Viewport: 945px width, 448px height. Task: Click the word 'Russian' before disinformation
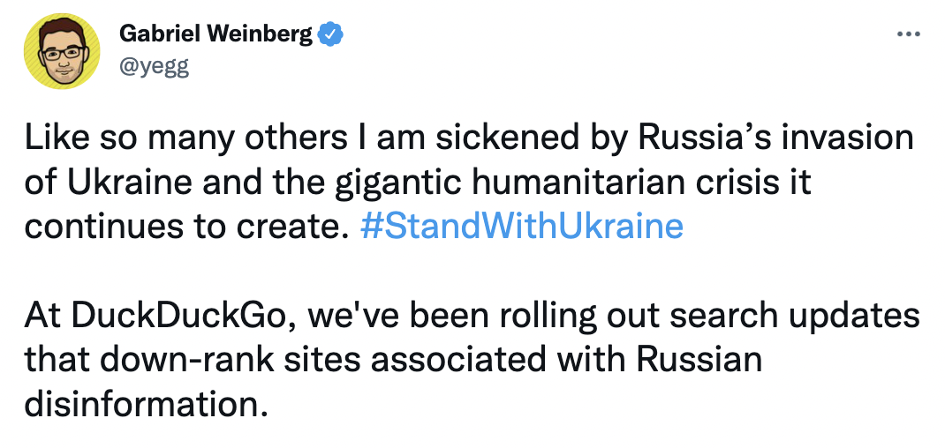point(700,361)
